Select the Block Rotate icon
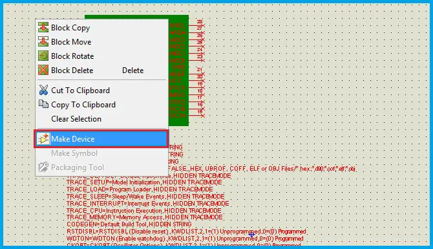The image size is (433, 249). [x=43, y=56]
